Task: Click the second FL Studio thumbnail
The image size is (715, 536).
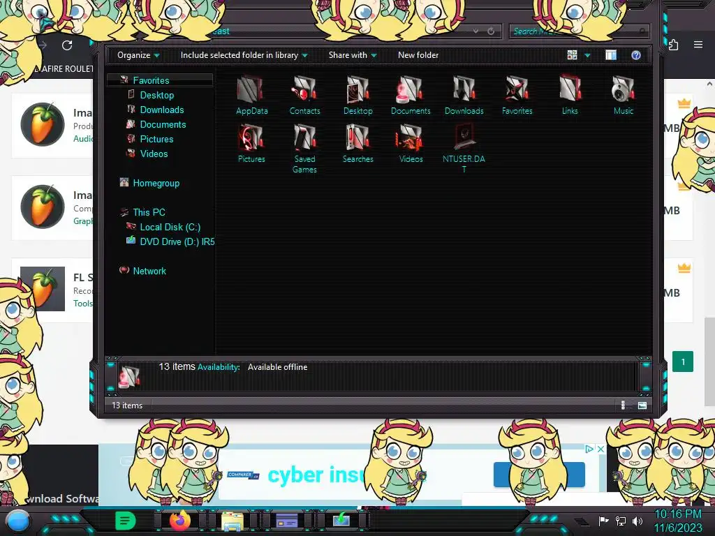Action: click(43, 207)
